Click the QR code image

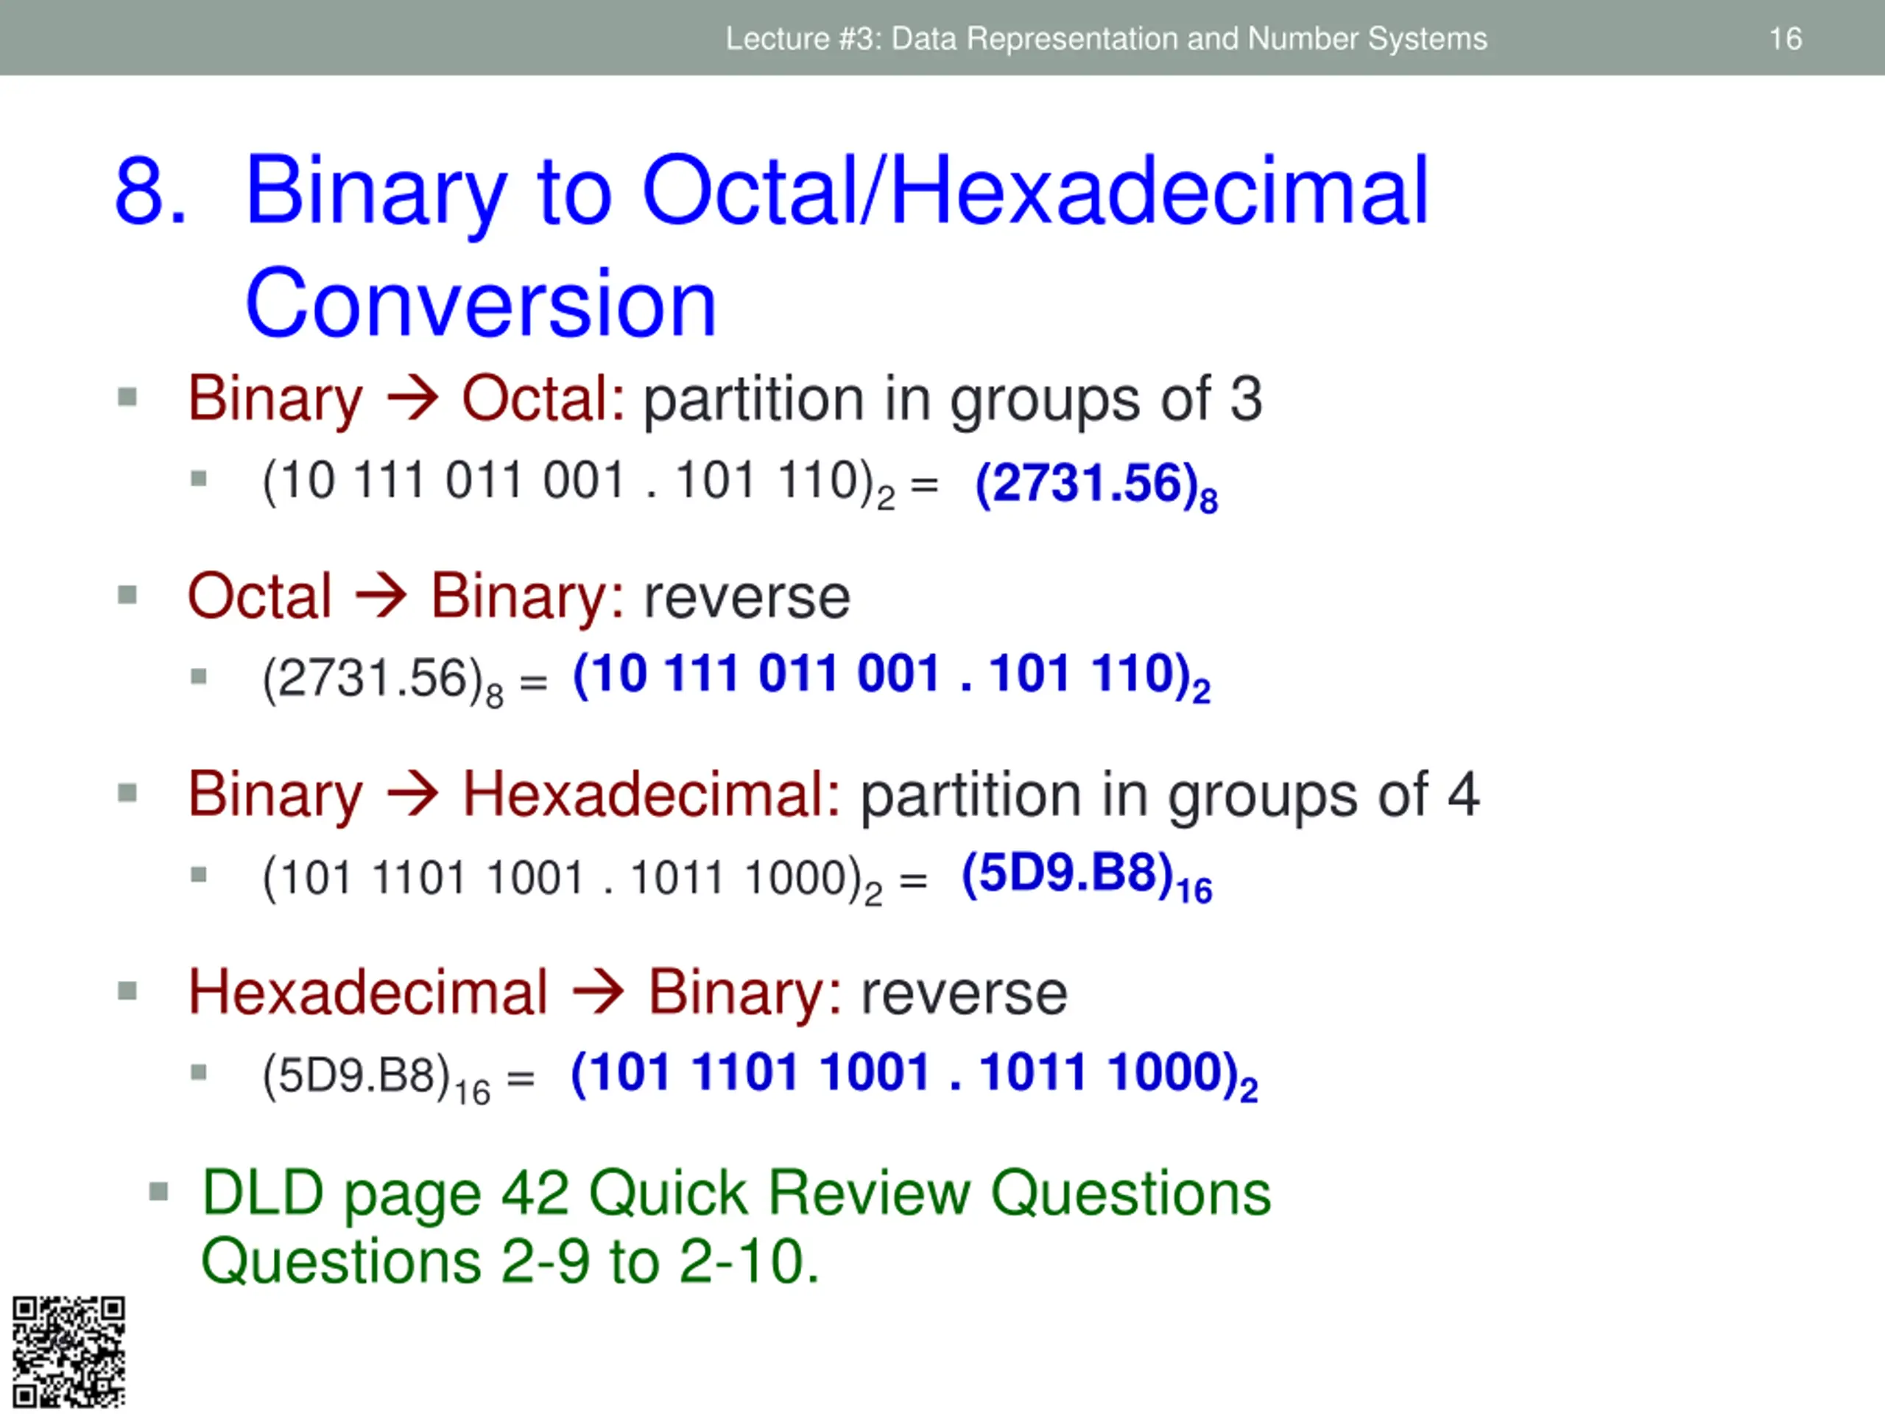(x=68, y=1352)
